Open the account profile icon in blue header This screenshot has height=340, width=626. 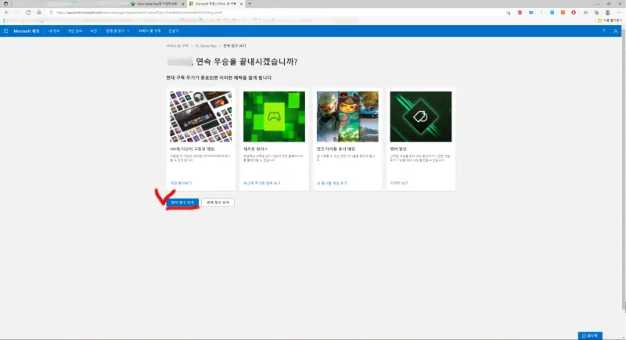click(x=615, y=31)
